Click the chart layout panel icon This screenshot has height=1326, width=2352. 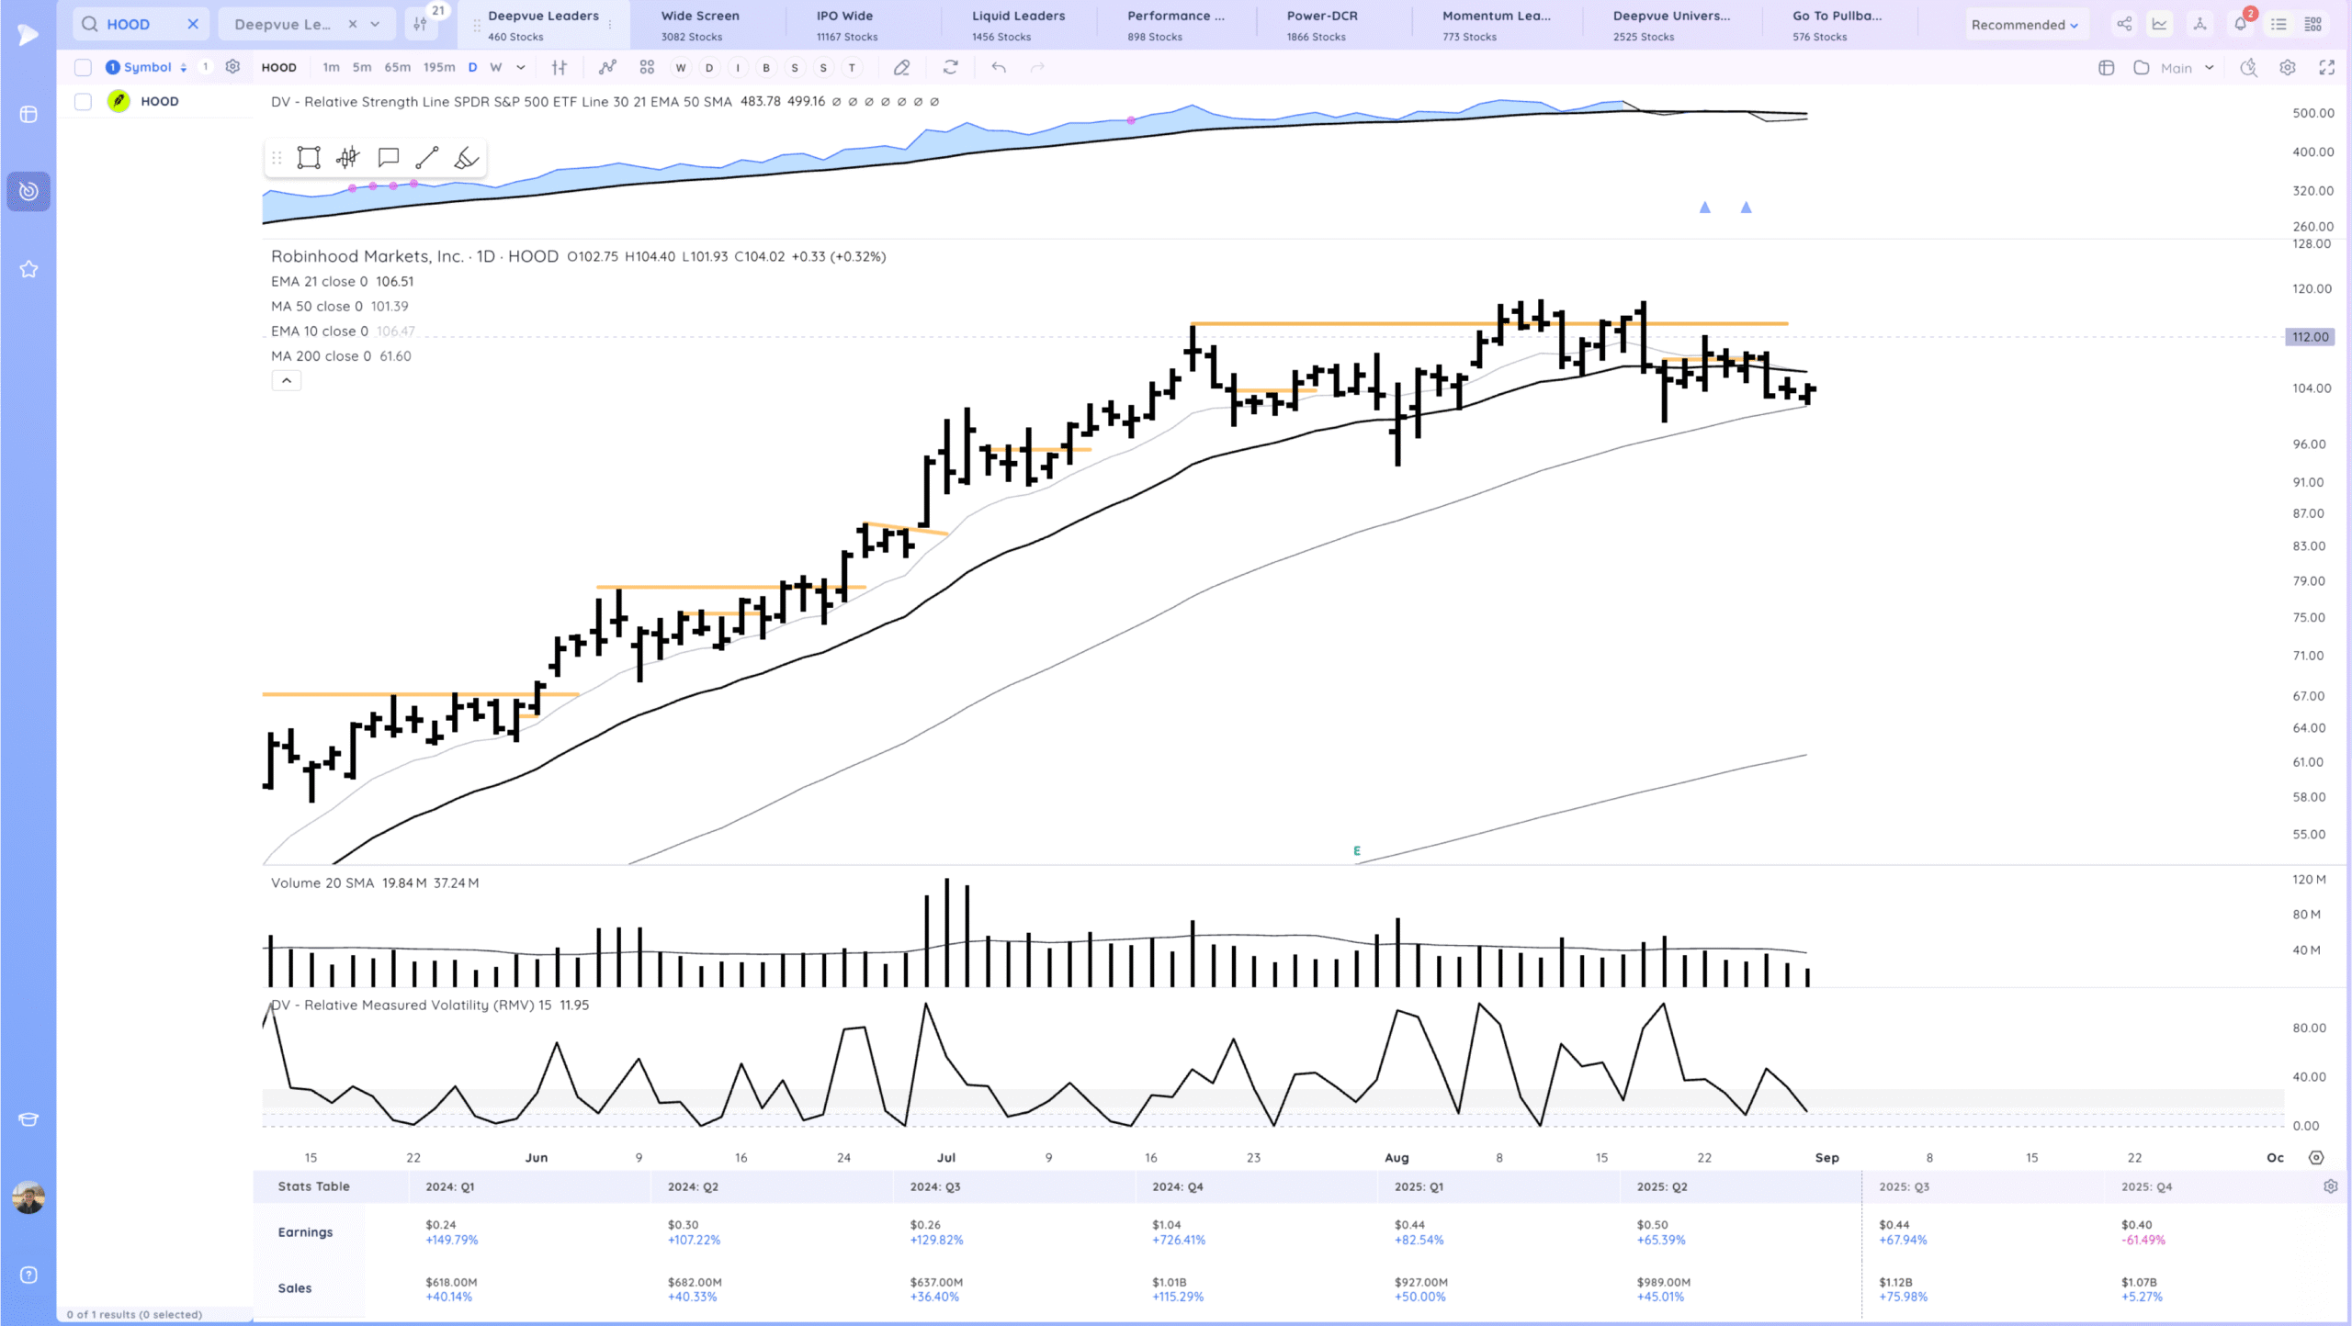click(x=2107, y=67)
